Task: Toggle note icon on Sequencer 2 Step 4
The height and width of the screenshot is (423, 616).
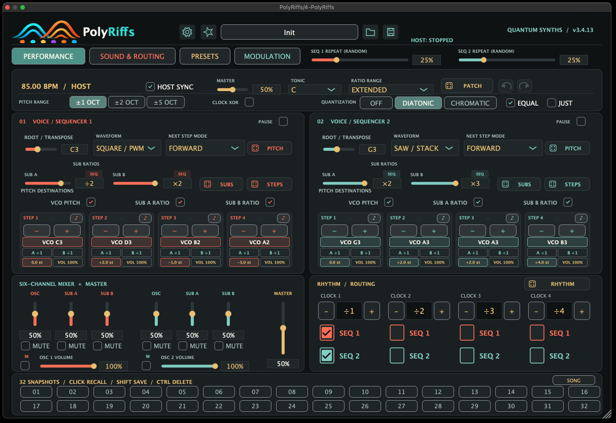Action: pos(582,218)
